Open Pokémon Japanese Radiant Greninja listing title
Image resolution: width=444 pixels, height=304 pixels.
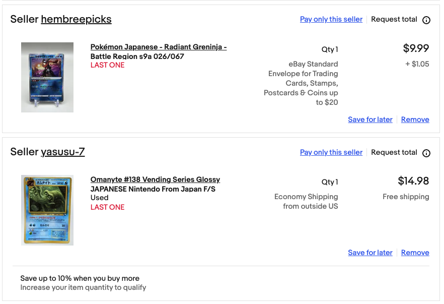click(158, 51)
